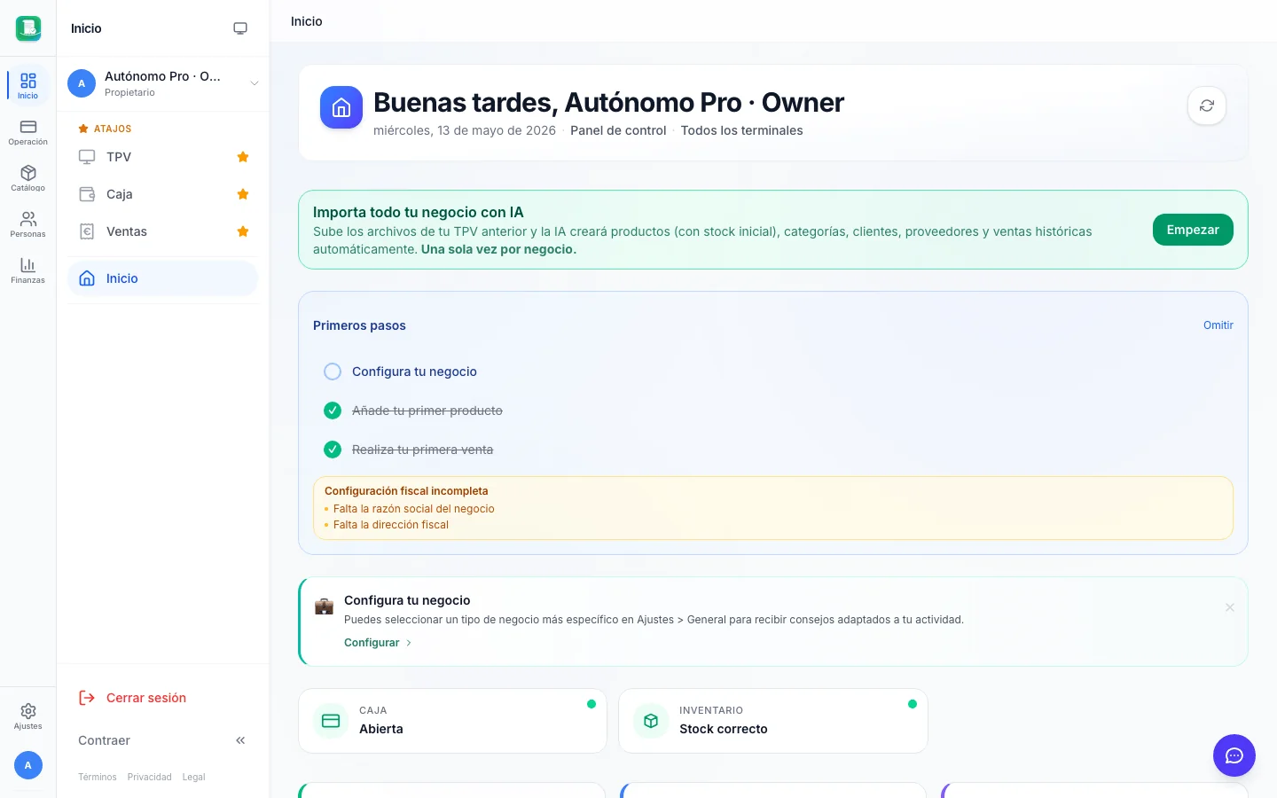Dismiss the Configura tu negocio tip card
This screenshot has height=798, width=1277.
(1230, 607)
